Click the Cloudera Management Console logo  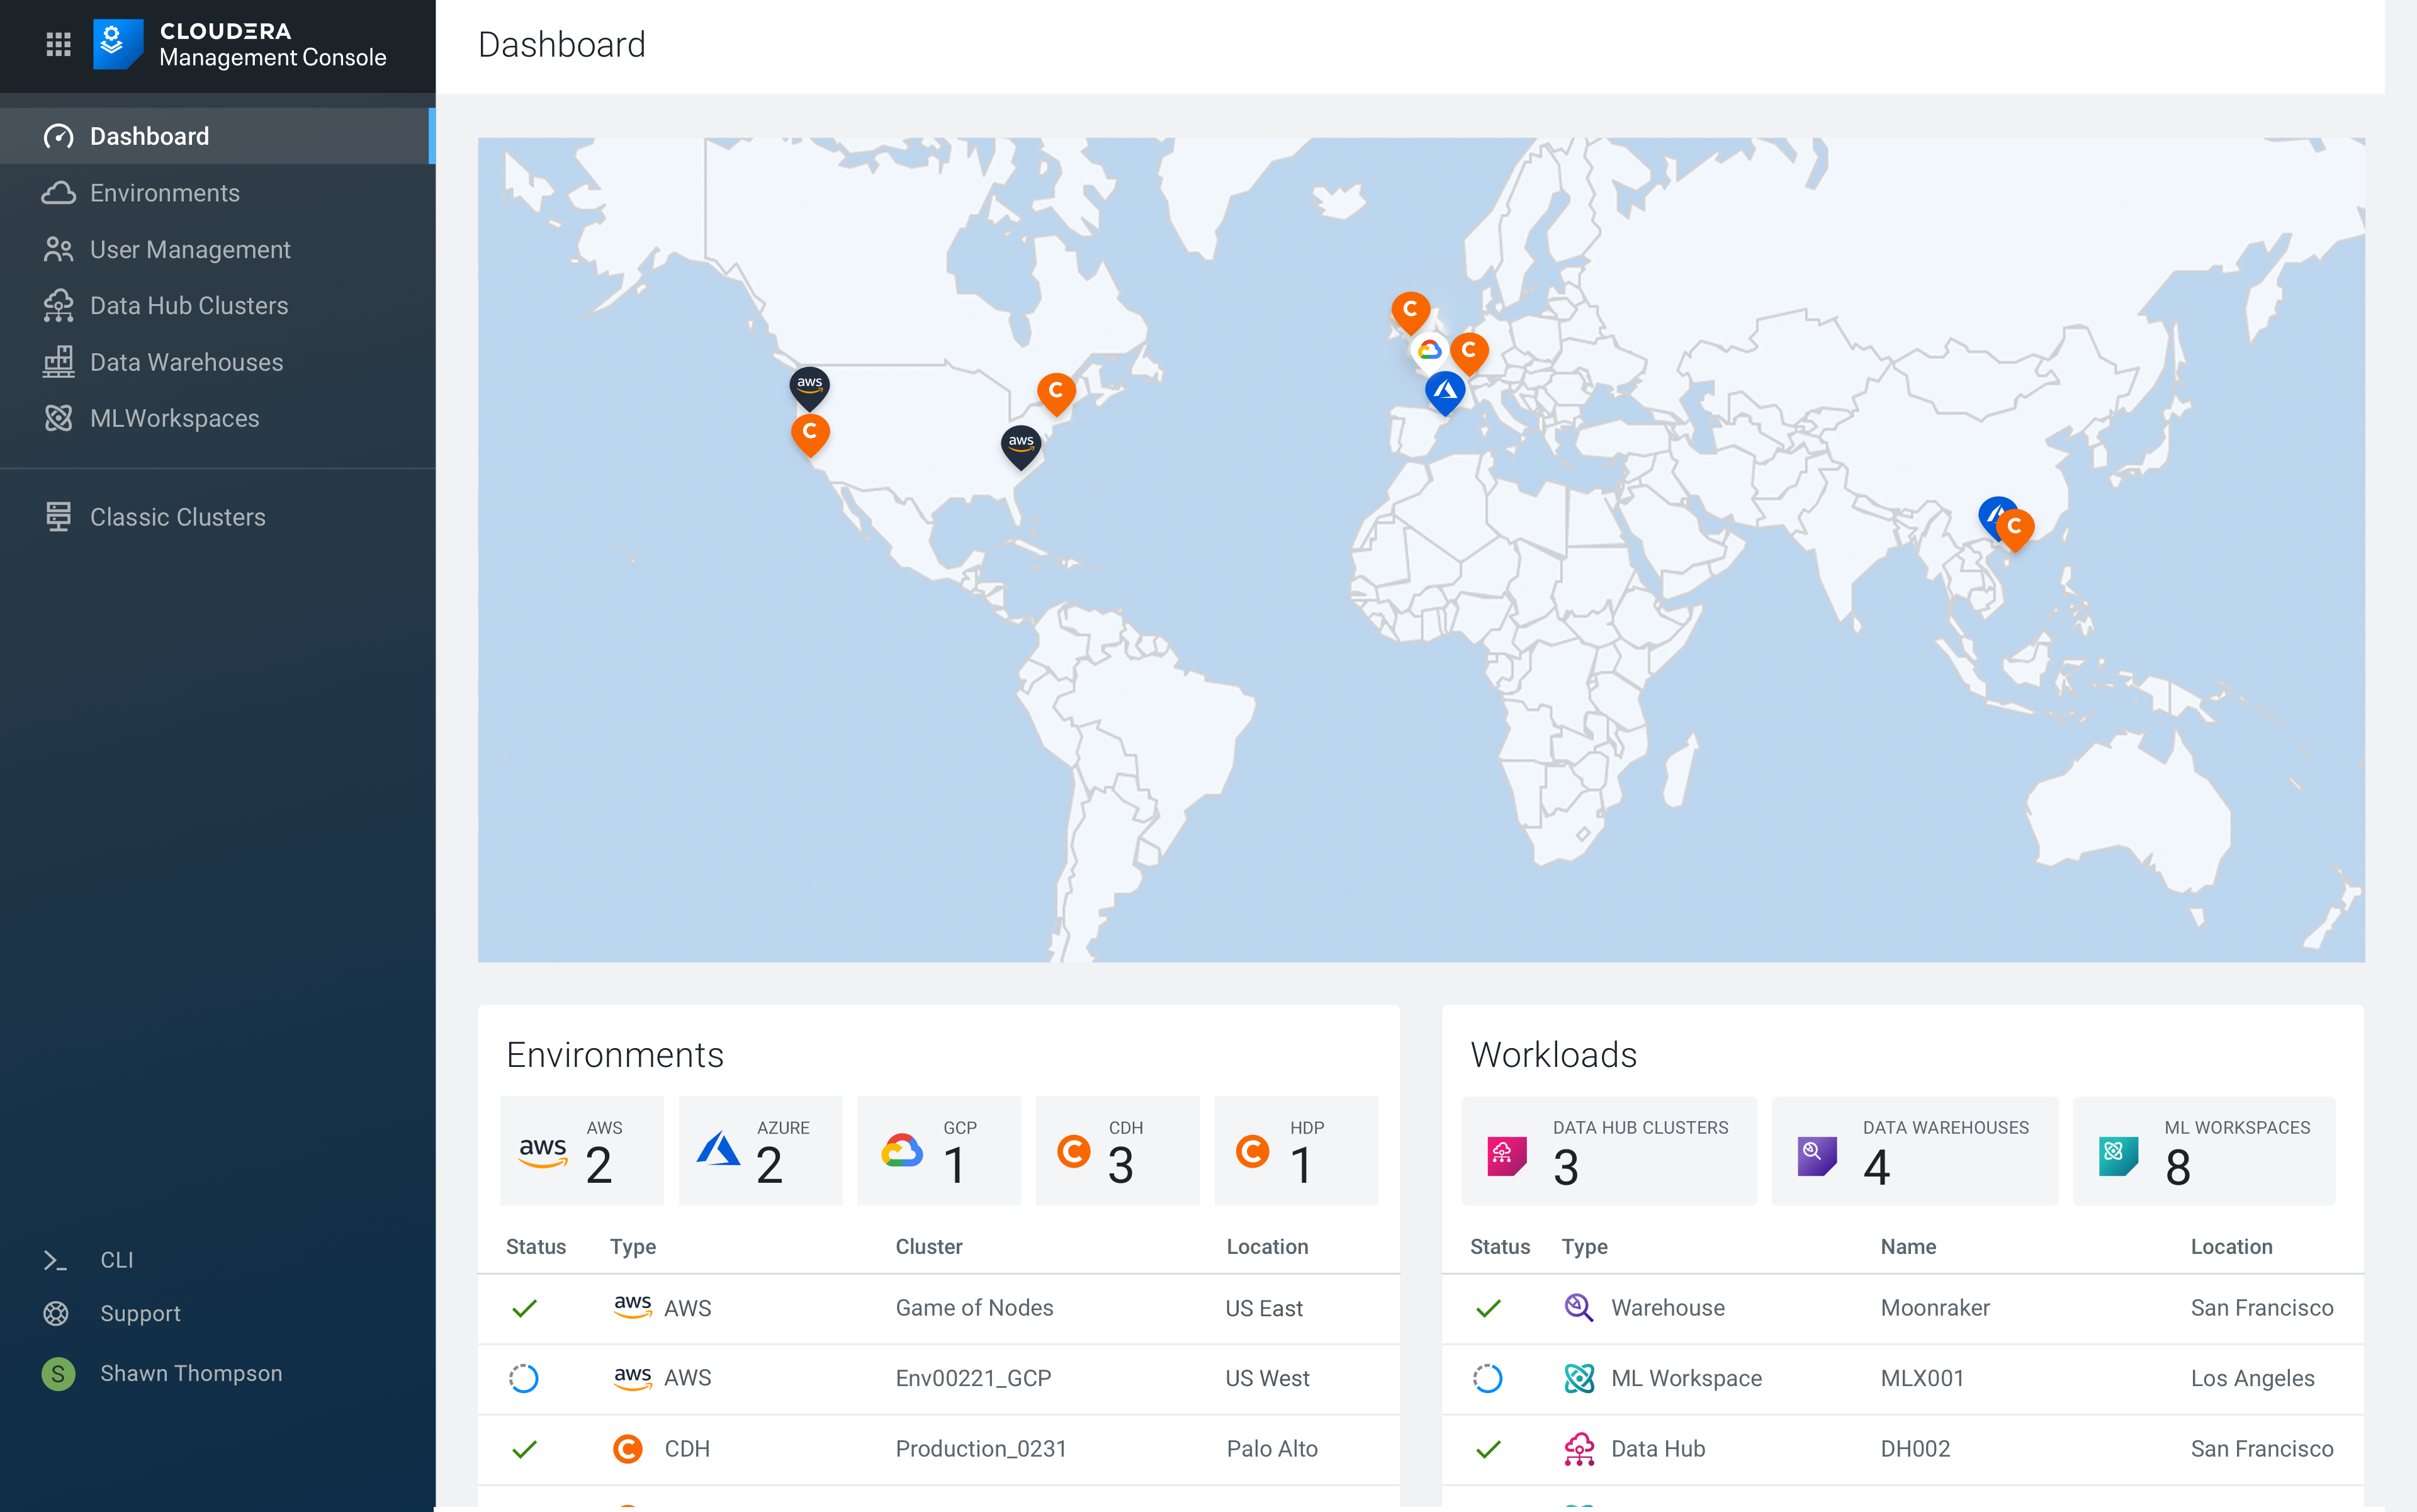(240, 44)
